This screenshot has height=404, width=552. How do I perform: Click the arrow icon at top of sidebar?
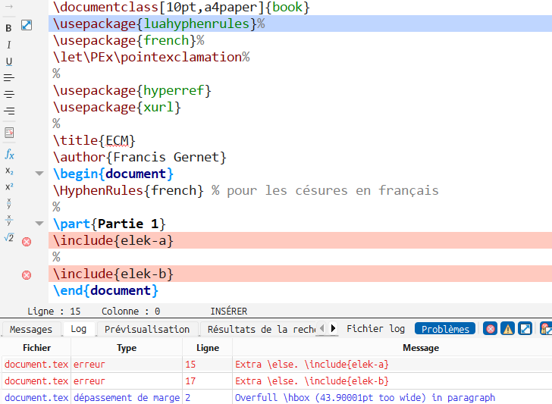click(9, 6)
